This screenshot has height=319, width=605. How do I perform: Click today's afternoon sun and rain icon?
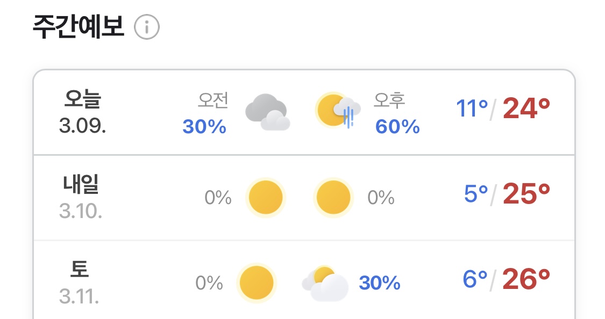tap(337, 111)
